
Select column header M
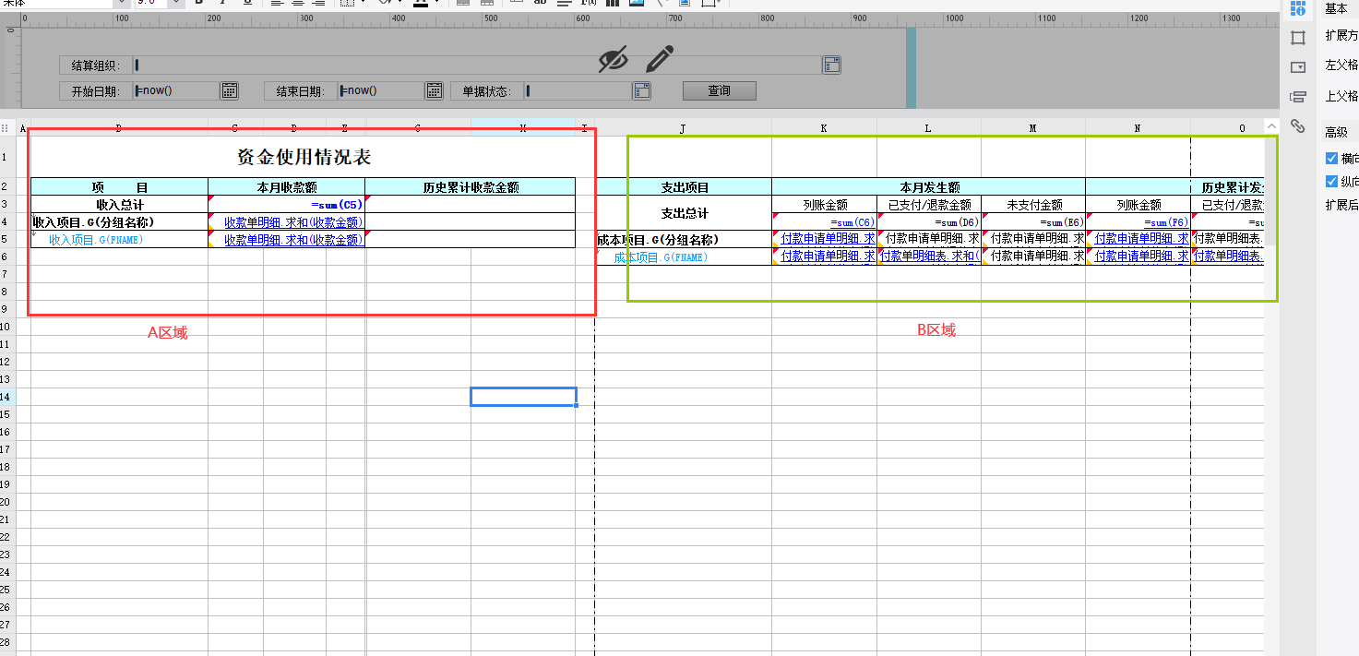point(1032,128)
